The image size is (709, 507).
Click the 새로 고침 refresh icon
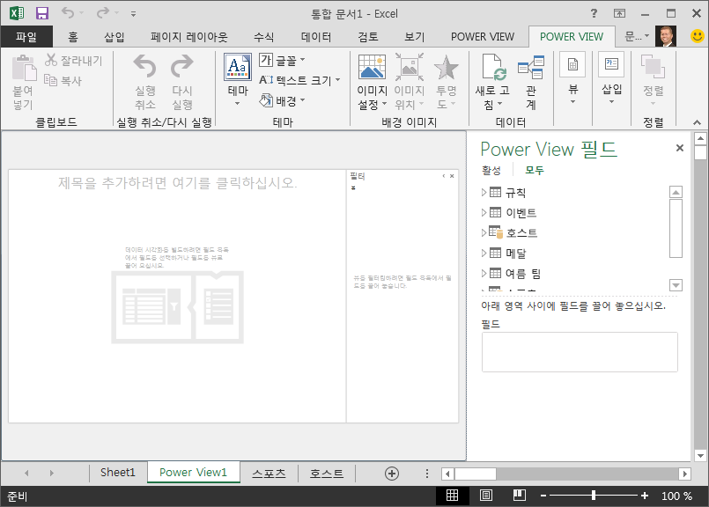[x=492, y=67]
